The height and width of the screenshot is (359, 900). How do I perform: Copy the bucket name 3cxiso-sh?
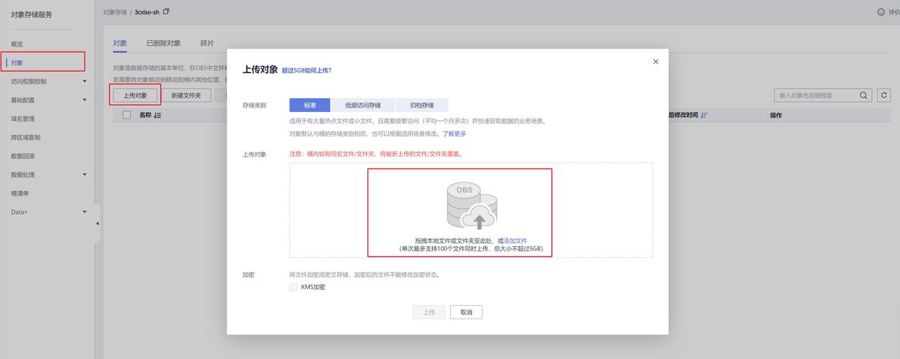click(167, 11)
